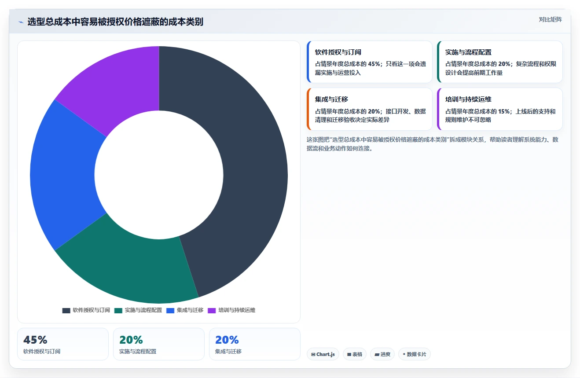The image size is (580, 378).
Task: Toggle 培训与持续运维 legend swatch
Action: pyautogui.click(x=212, y=310)
